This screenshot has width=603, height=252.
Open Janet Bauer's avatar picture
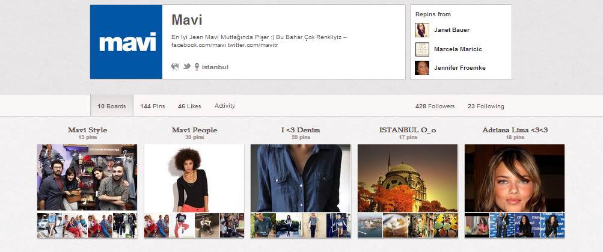[x=422, y=30]
